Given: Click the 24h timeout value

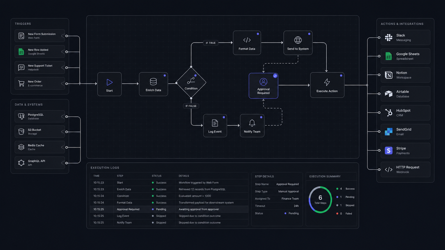Looking at the screenshot, I should (x=296, y=206).
